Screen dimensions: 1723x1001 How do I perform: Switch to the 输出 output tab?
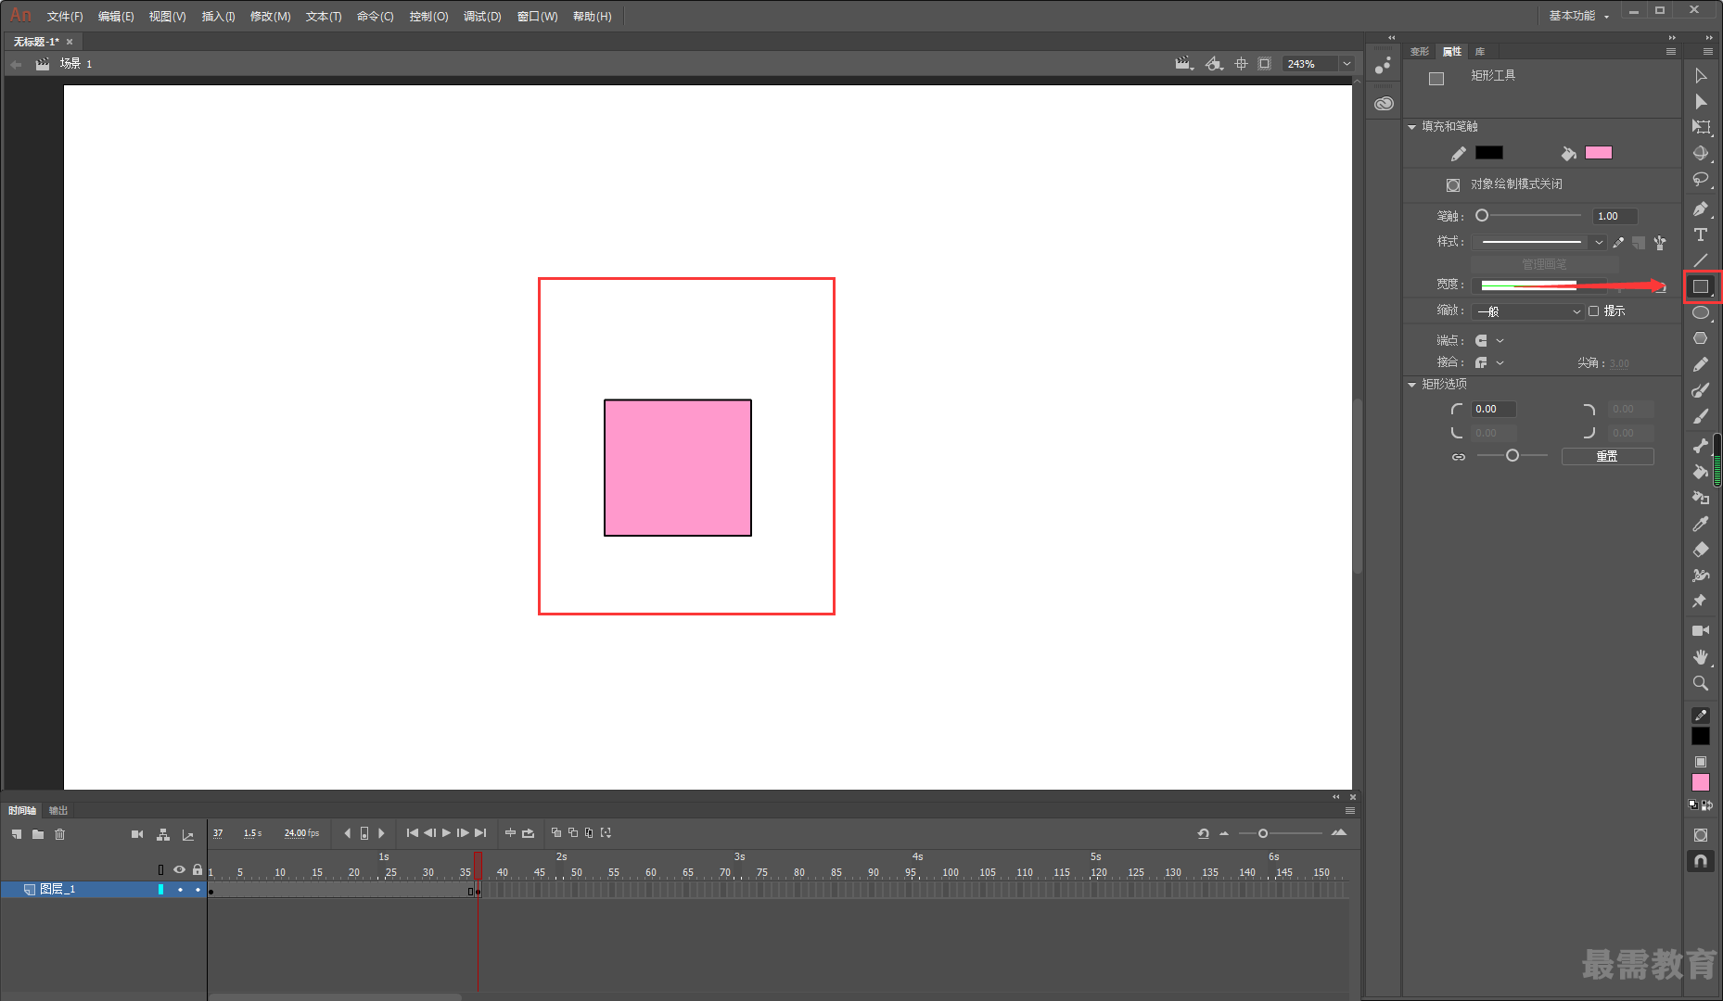[x=58, y=811]
